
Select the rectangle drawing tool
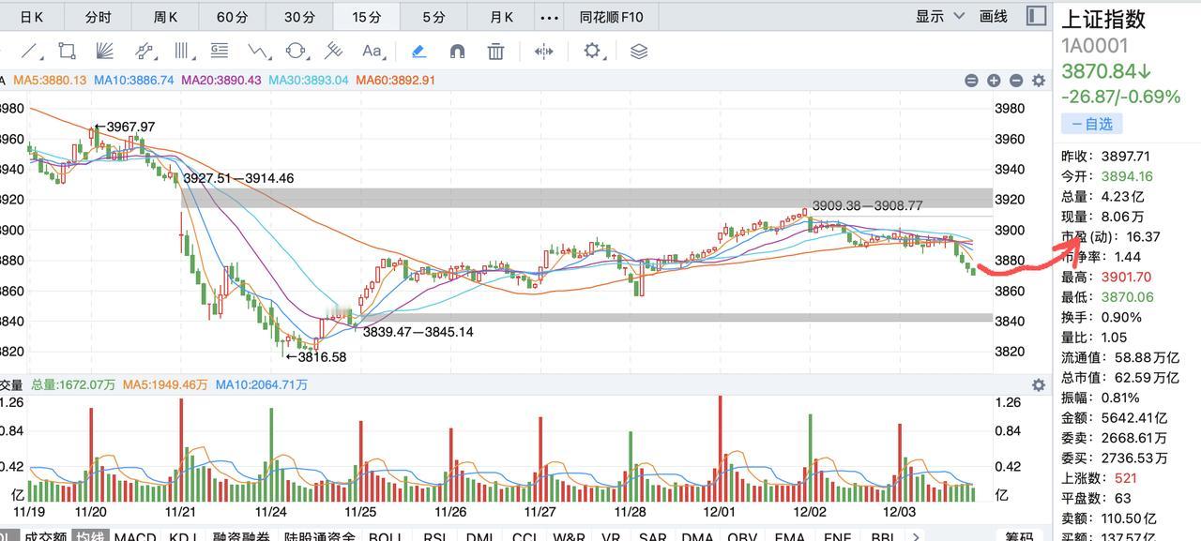tap(67, 52)
